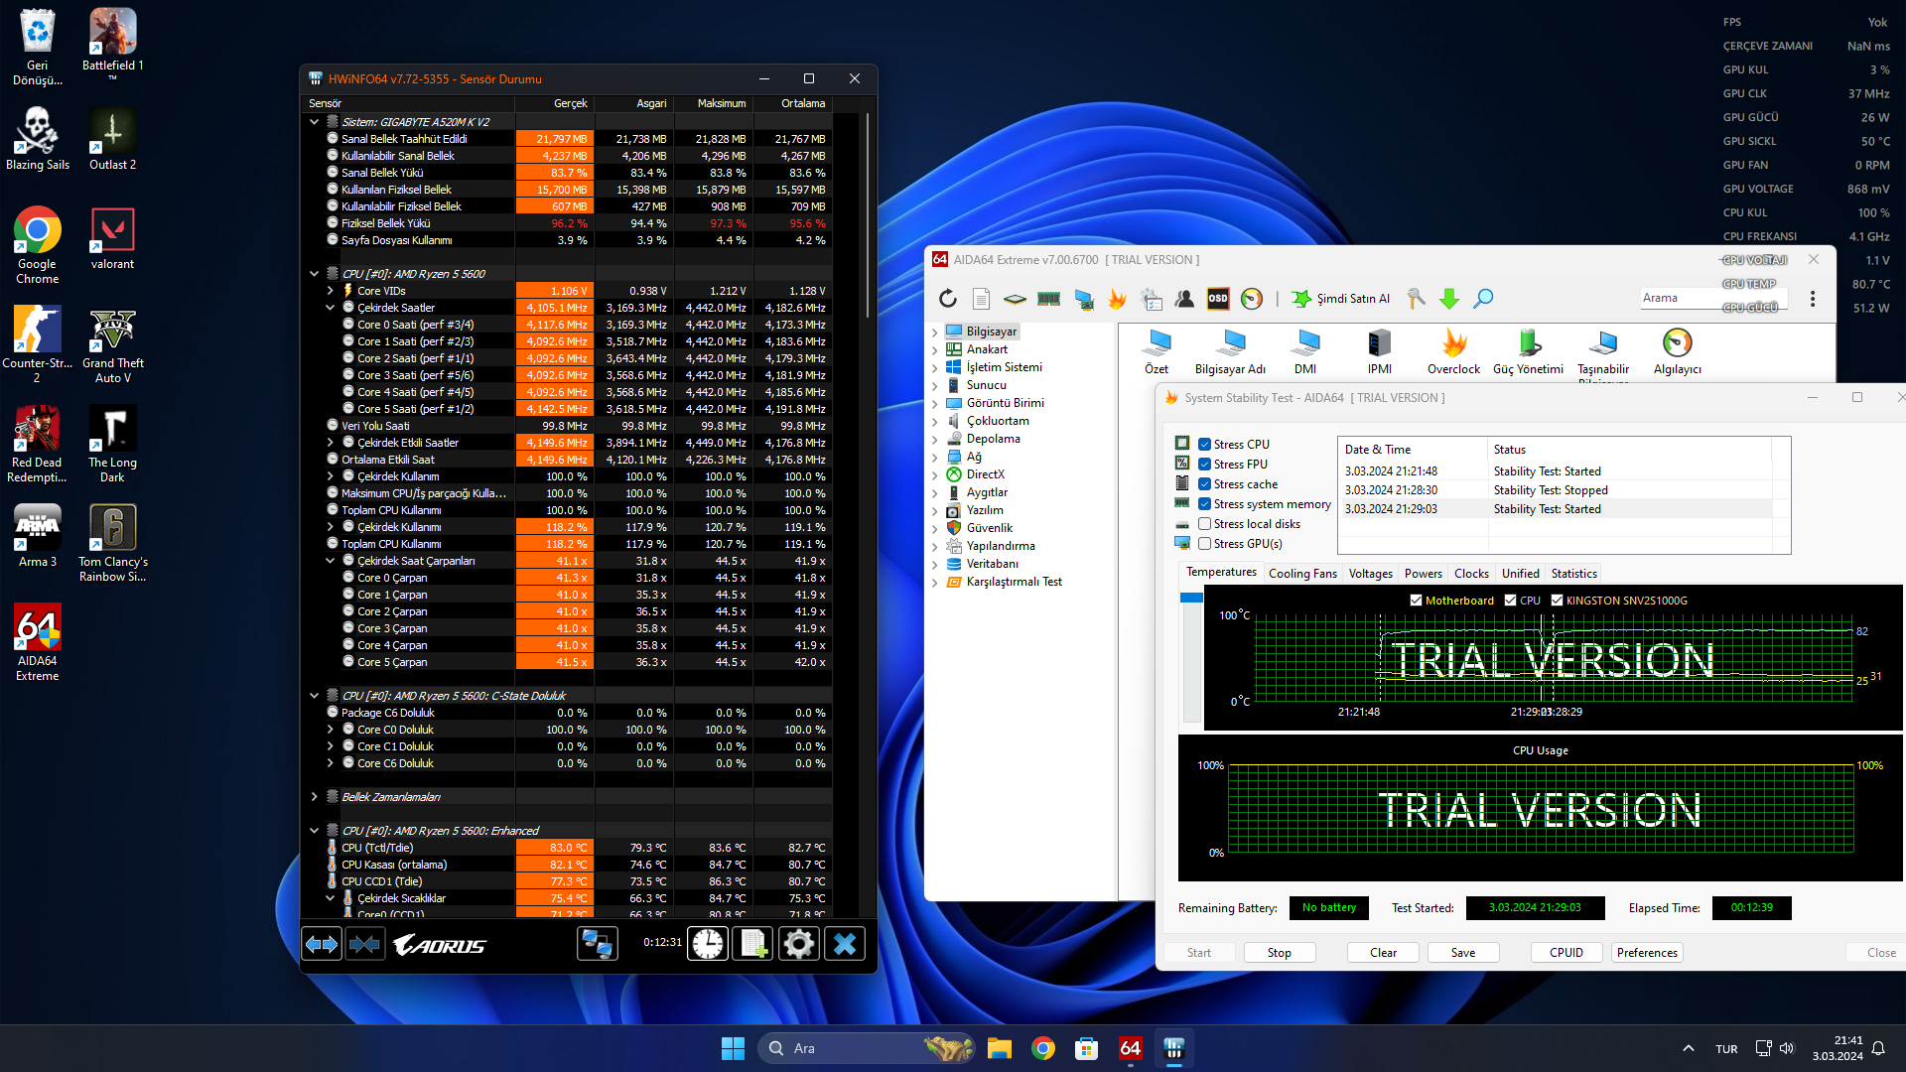Open the OSD panel icon in AIDA64
1906x1072 pixels.
pyautogui.click(x=1218, y=299)
